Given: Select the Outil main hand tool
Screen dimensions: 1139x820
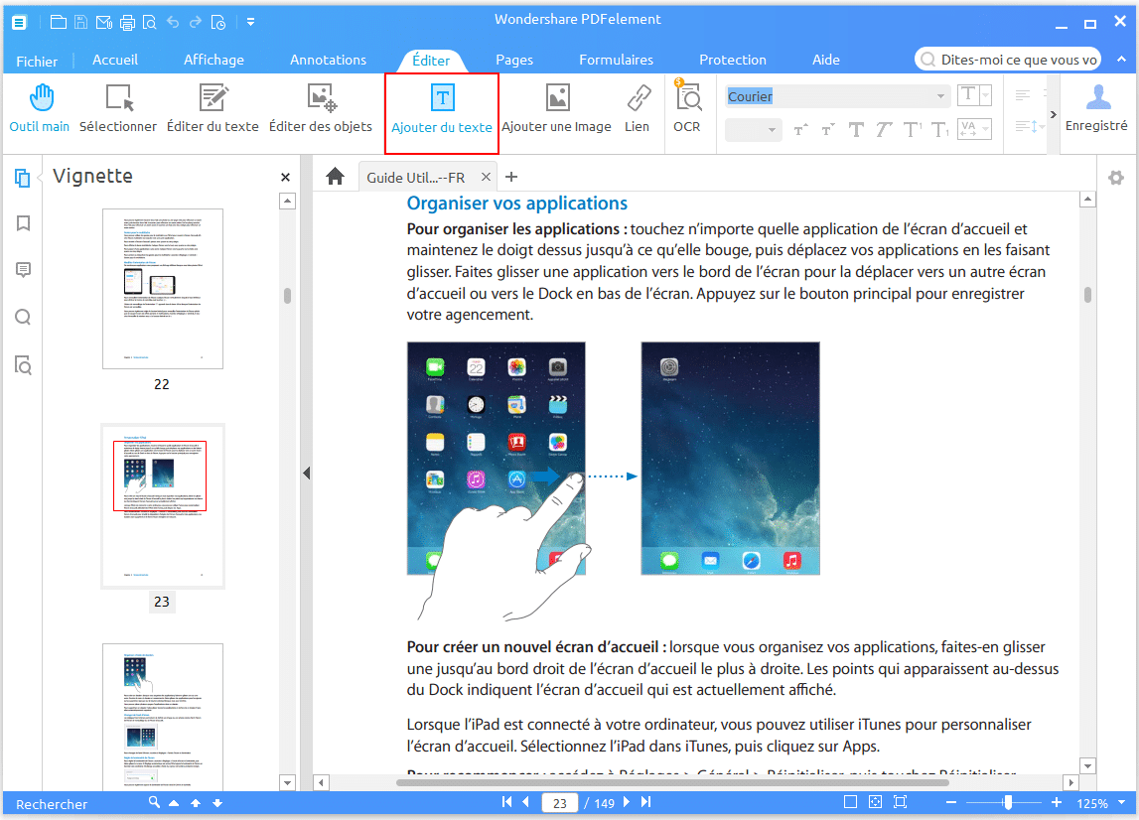Looking at the screenshot, I should 40,109.
